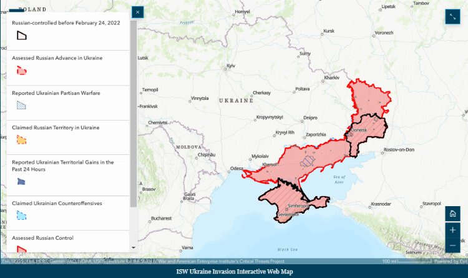The height and width of the screenshot is (278, 468).
Task: Click the ISW Ukraine Invasion map title
Action: coord(233,272)
